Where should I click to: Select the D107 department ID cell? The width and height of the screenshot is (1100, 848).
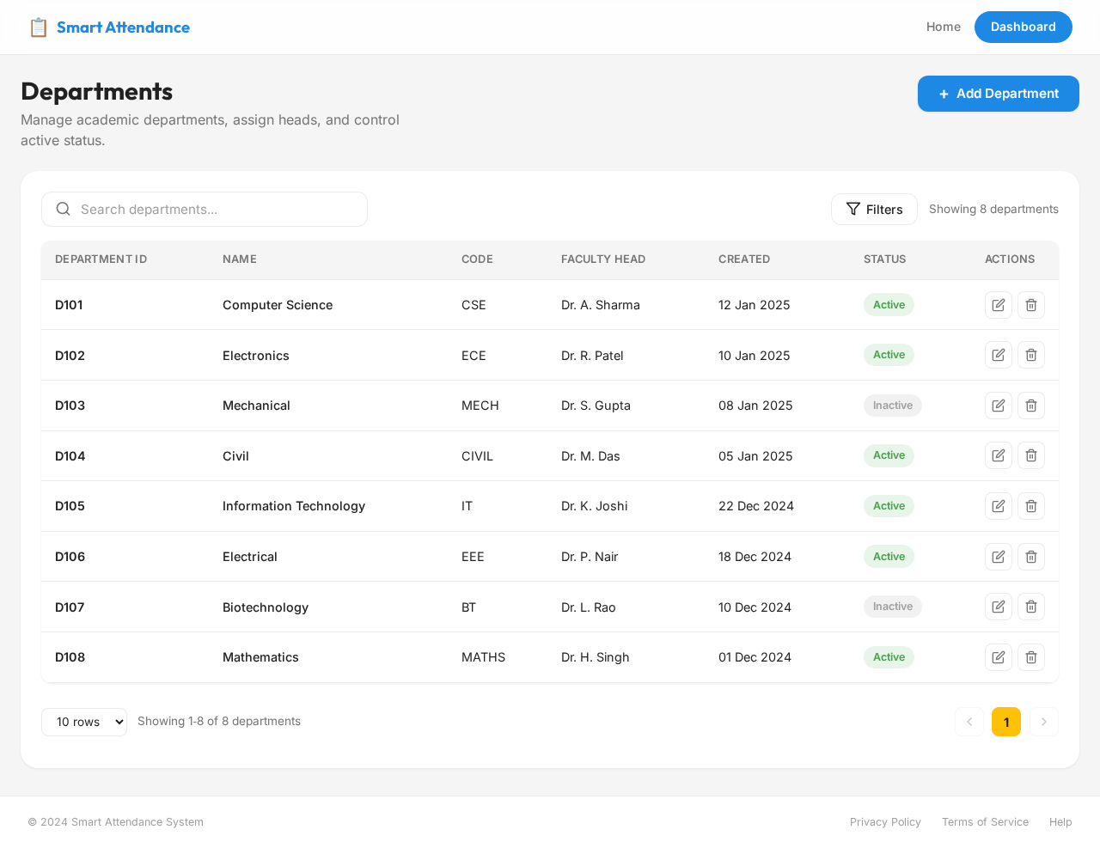pos(70,607)
